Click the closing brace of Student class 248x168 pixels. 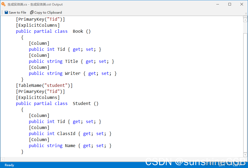pyautogui.click(x=22, y=152)
